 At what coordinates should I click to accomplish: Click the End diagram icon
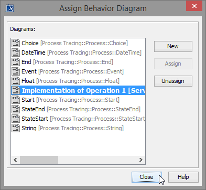[16, 62]
